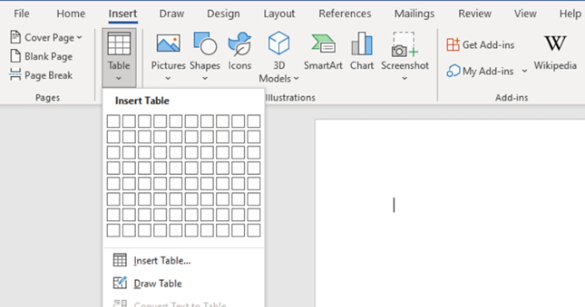
Task: Switch to the Home tab
Action: pos(71,14)
